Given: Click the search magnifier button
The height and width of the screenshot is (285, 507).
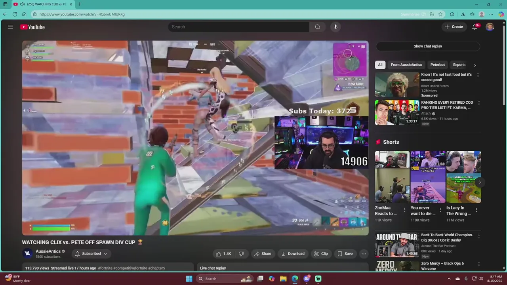Looking at the screenshot, I should pyautogui.click(x=317, y=27).
